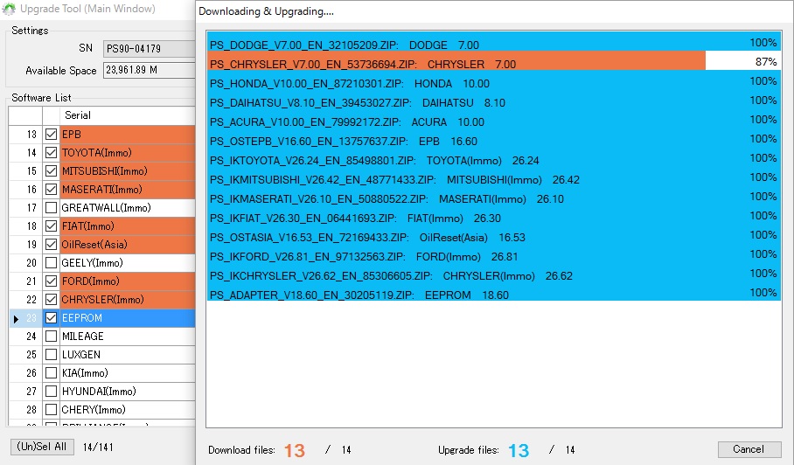The image size is (794, 465).
Task: Uncheck the EPB software checkbox
Action: pos(51,134)
